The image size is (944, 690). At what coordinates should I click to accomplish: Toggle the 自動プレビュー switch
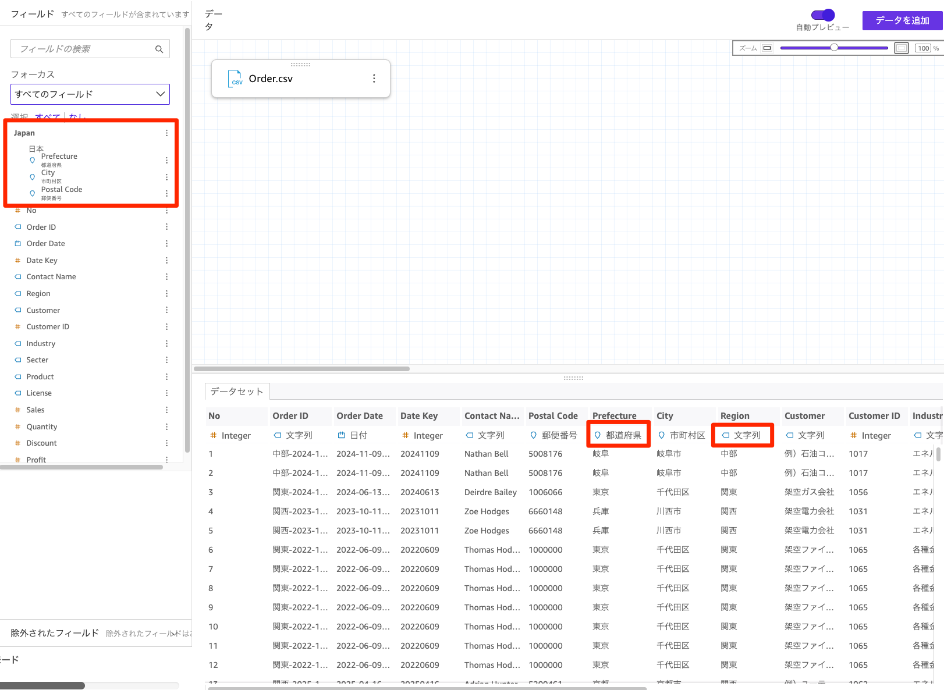[x=822, y=15]
